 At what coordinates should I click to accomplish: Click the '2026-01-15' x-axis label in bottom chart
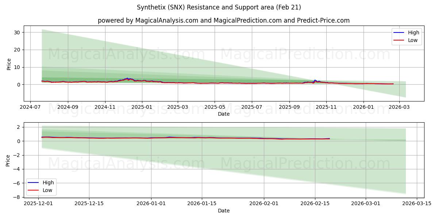[x=201, y=204]
